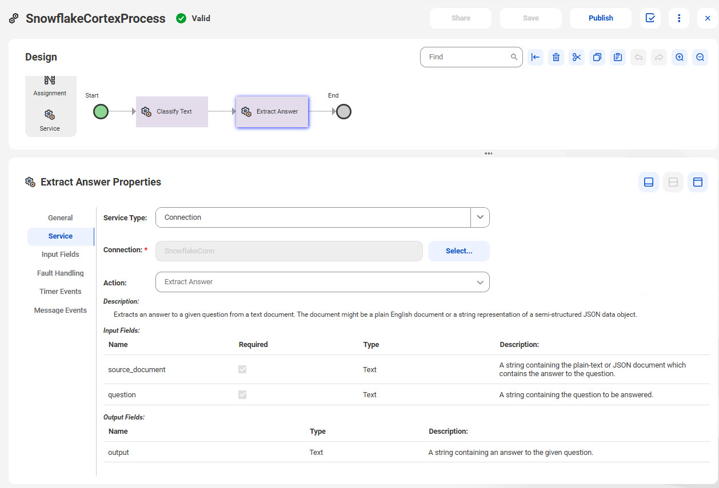Open the Action dropdown showing Extract Answer
719x488 pixels.
322,282
